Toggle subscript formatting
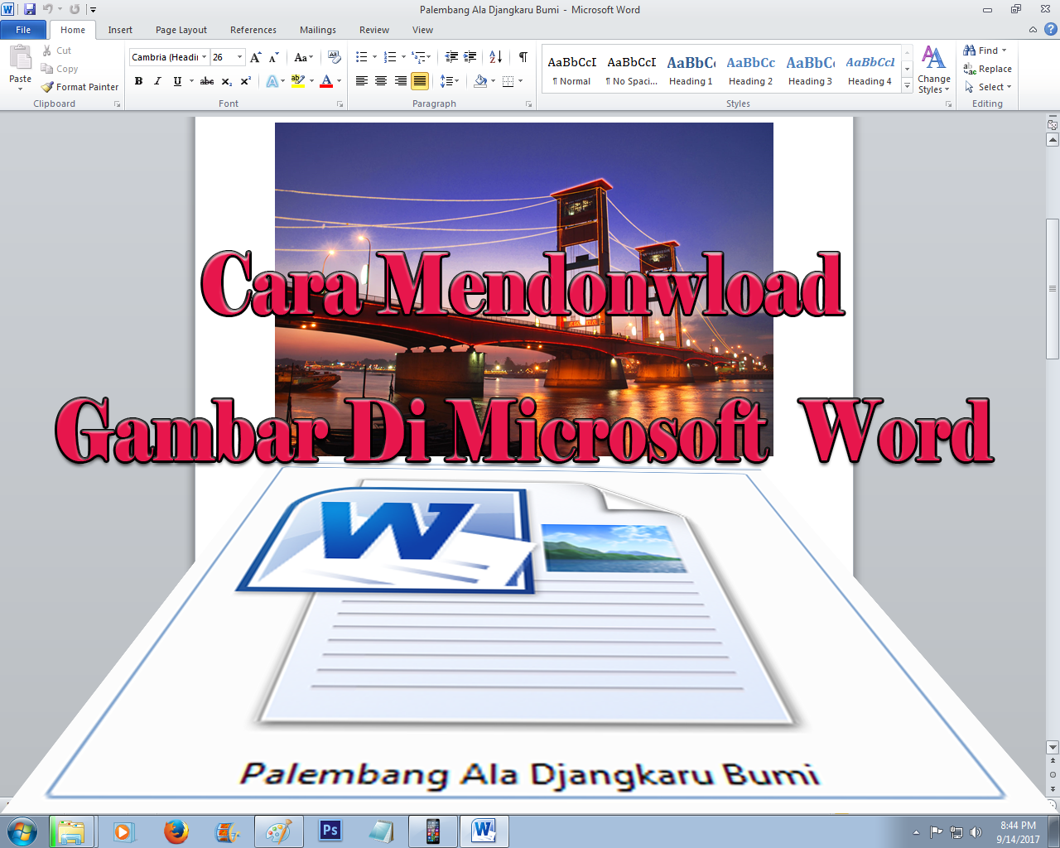 (227, 81)
